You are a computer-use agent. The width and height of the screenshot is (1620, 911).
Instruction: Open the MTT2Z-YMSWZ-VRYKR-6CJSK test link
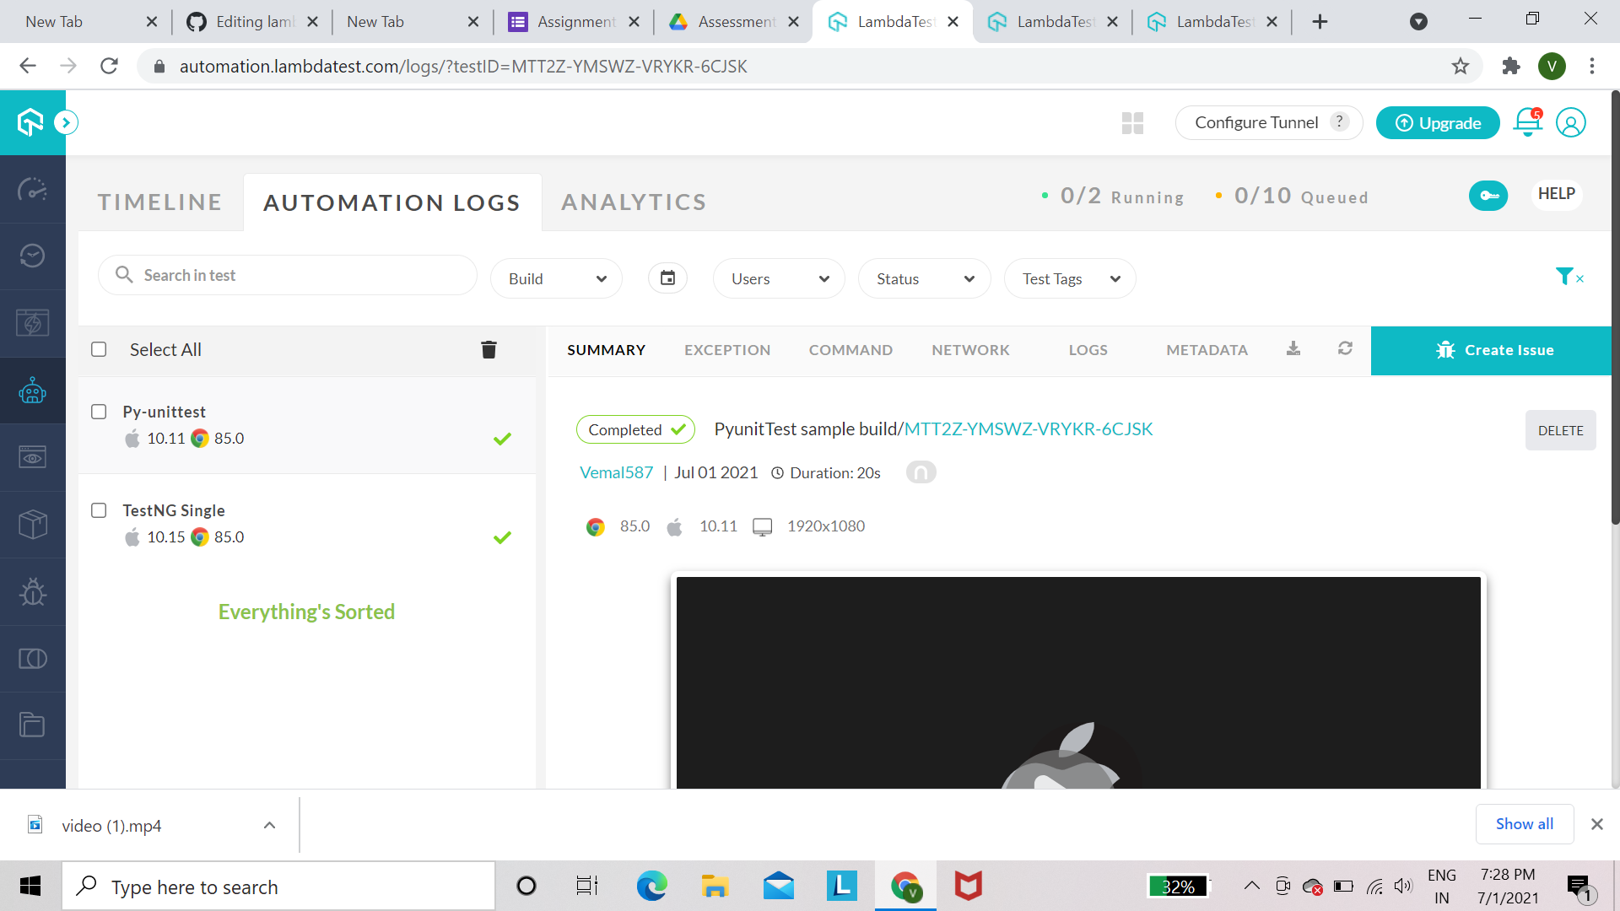pyautogui.click(x=1028, y=429)
